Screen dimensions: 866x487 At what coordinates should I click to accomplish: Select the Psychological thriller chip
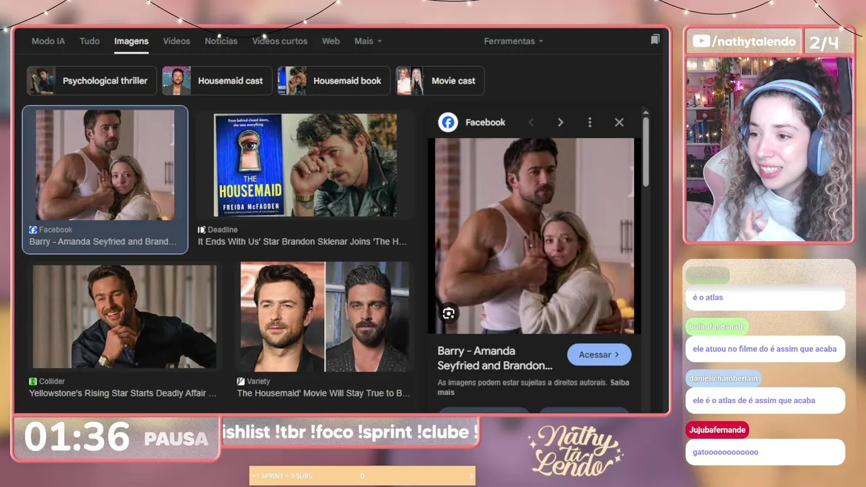pos(91,80)
